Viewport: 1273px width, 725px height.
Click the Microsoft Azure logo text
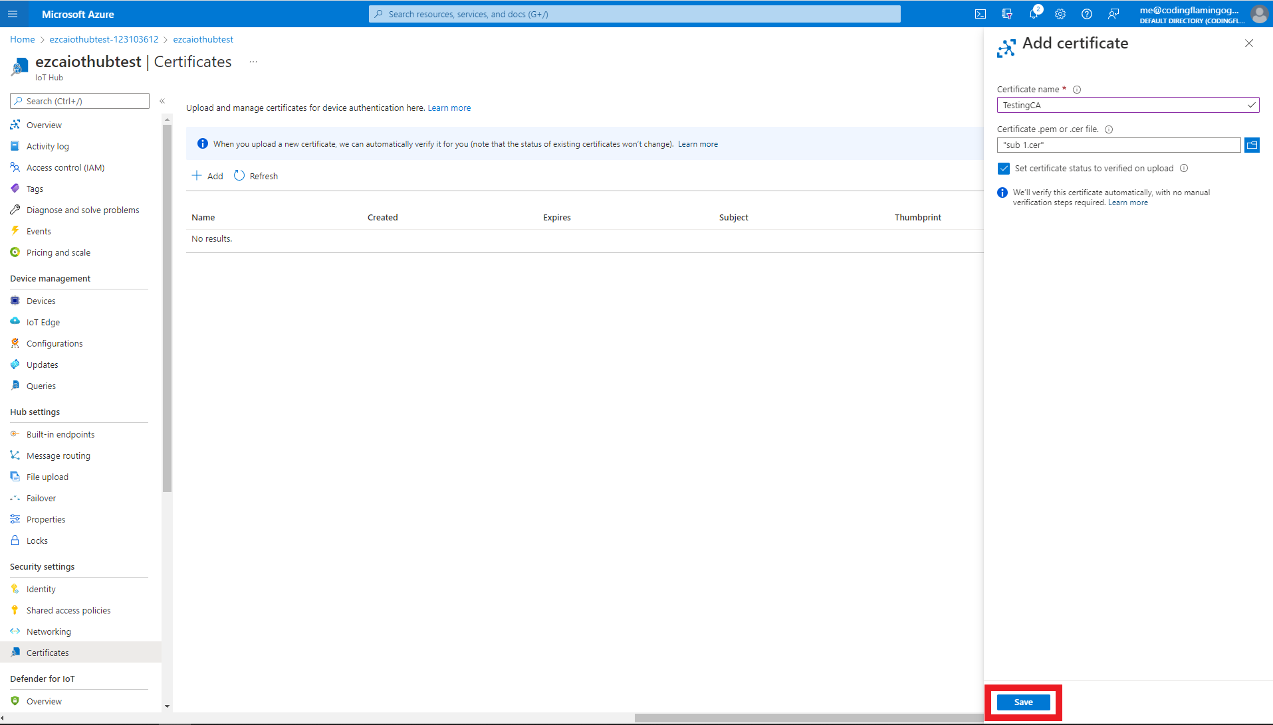pyautogui.click(x=78, y=14)
